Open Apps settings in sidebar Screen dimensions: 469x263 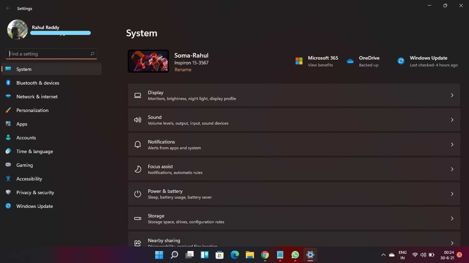click(x=52, y=124)
